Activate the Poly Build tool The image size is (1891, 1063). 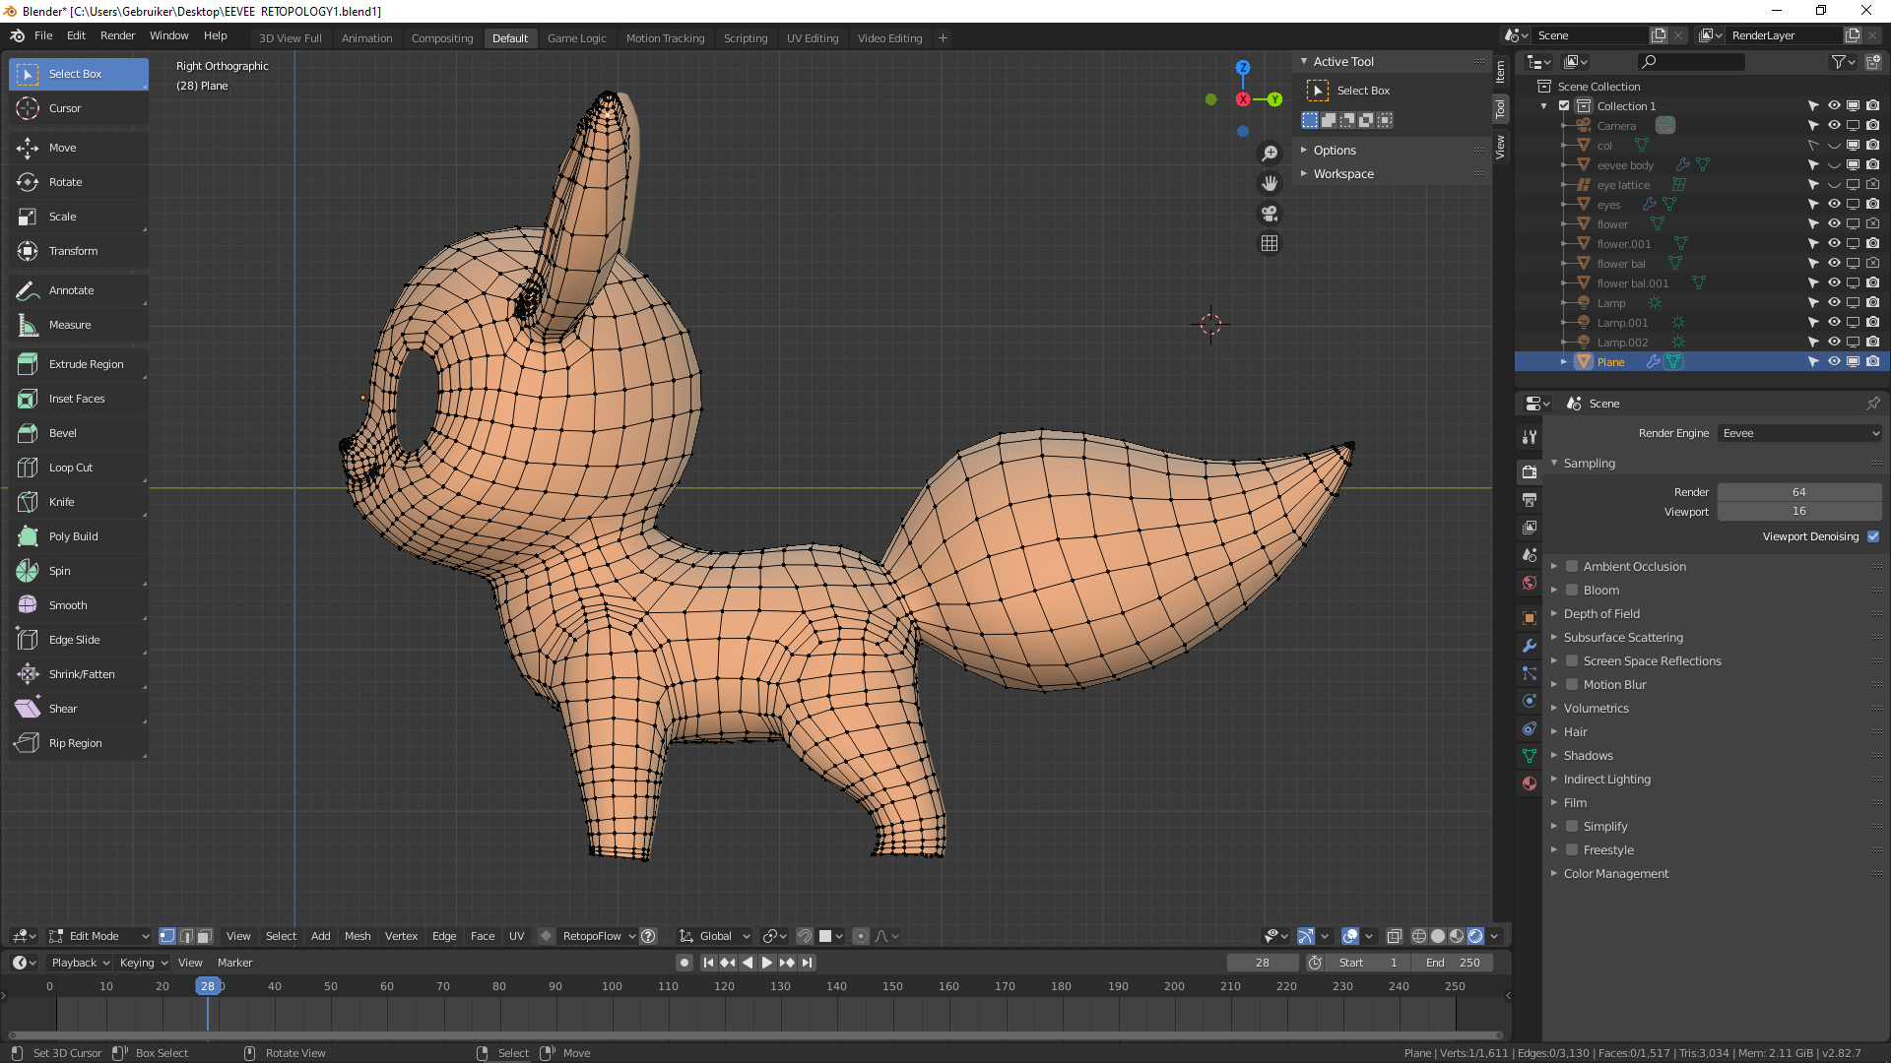[73, 536]
